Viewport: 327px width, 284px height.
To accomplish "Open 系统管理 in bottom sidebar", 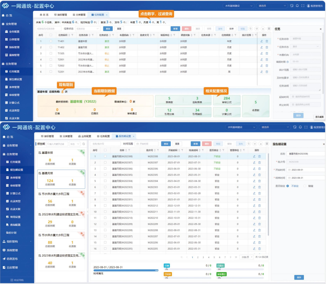I will coord(12,250).
